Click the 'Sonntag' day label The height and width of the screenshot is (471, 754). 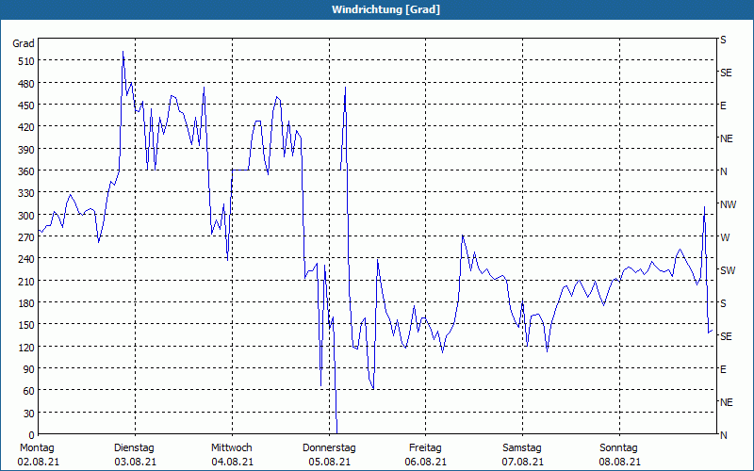click(618, 448)
